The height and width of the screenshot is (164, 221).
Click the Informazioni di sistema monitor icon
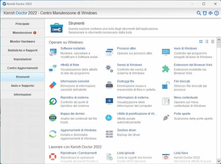tap(109, 101)
